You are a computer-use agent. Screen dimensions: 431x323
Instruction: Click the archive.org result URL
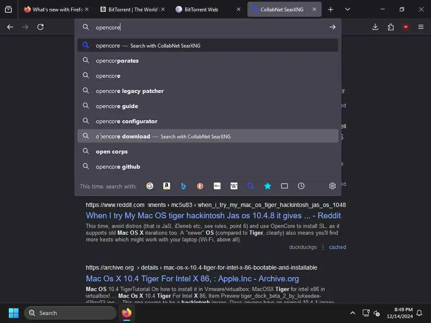coord(202,267)
